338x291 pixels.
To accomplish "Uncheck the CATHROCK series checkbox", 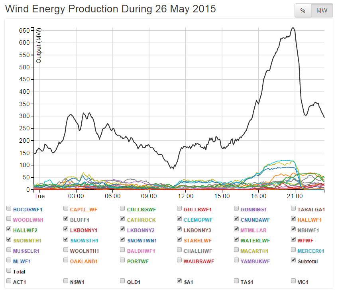I will 123,219.
